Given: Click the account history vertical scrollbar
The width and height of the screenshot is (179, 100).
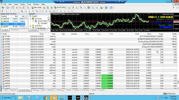Looking at the screenshot, I should pos(178,61).
